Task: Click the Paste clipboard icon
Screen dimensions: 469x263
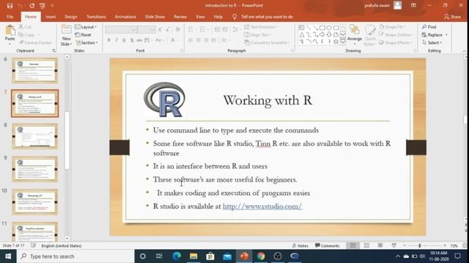Action: pyautogui.click(x=10, y=31)
